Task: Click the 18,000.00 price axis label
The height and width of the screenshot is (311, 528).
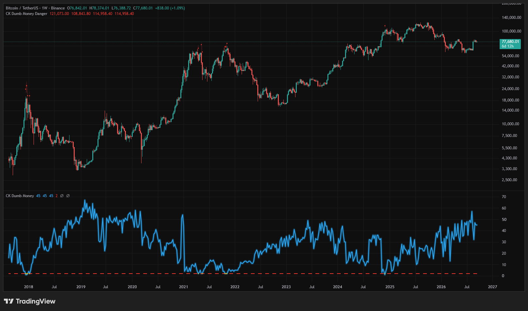Action: pyautogui.click(x=510, y=100)
